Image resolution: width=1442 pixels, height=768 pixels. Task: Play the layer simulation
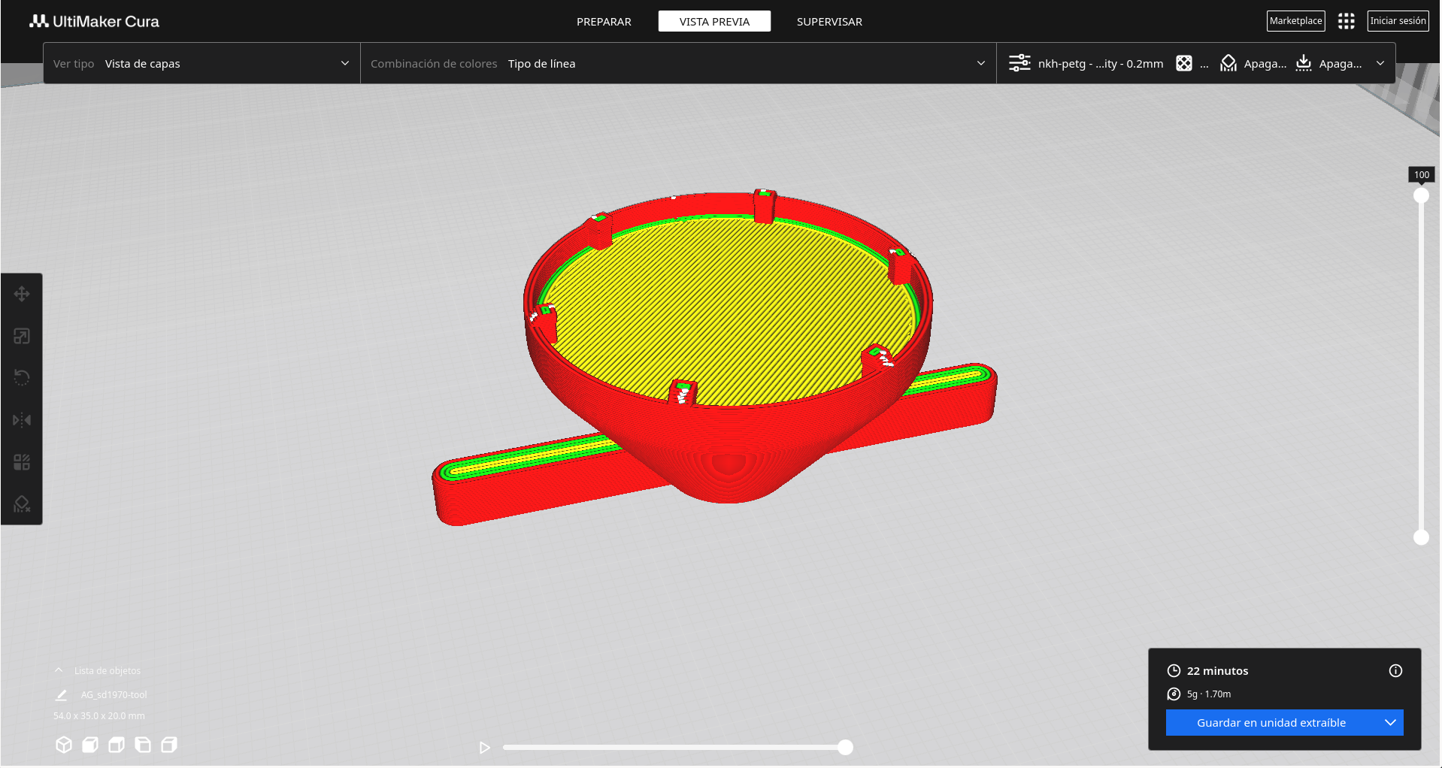(485, 748)
